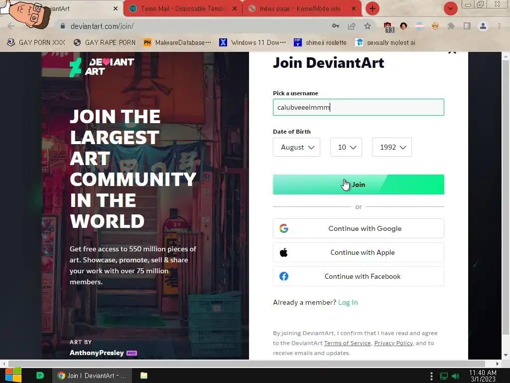Open the shimeji roulette bookmark

(320, 42)
